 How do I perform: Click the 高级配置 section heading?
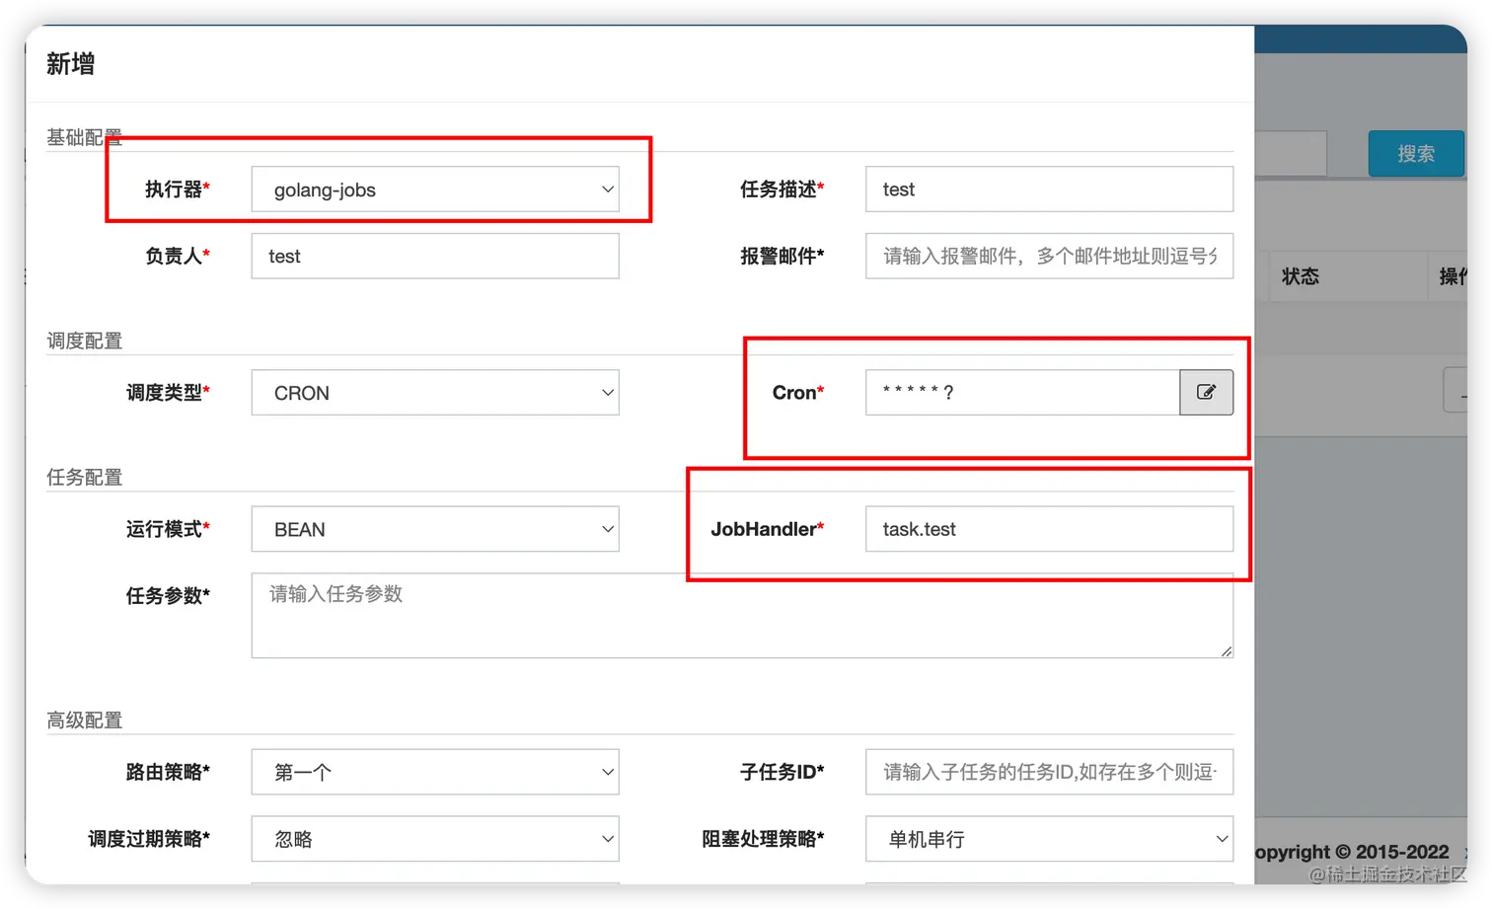[x=85, y=720]
